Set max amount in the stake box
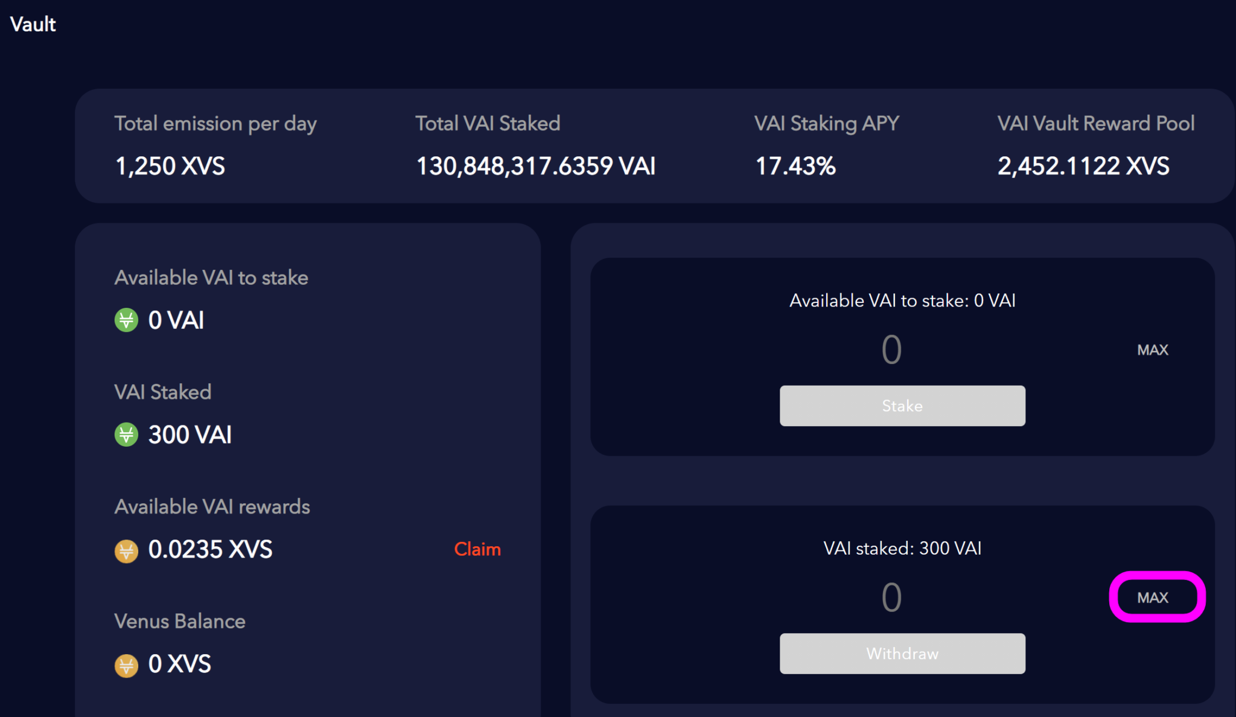 (1153, 350)
